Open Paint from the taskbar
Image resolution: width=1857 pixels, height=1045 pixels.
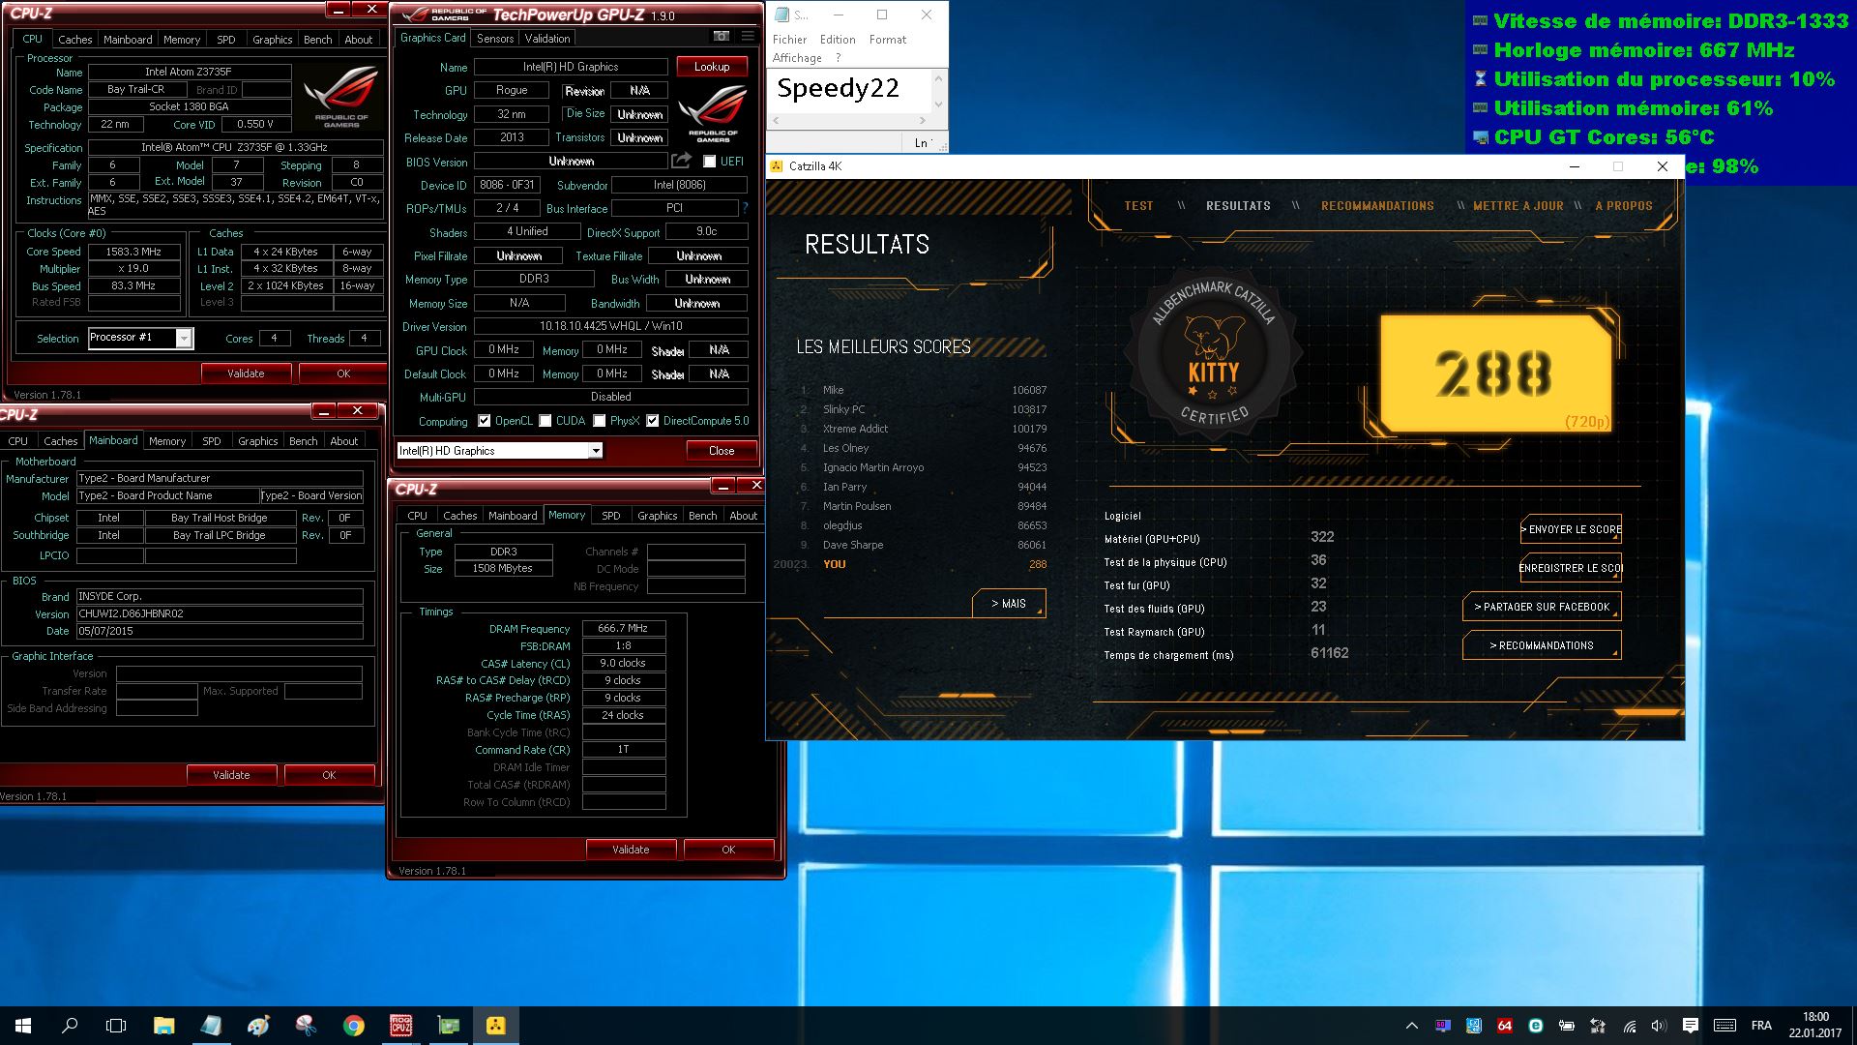258,1026
